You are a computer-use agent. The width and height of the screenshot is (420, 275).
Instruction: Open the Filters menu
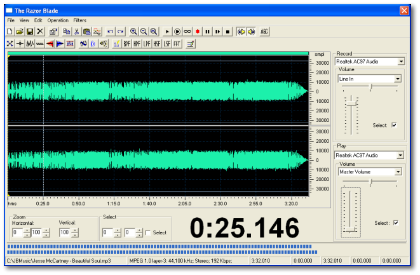tap(79, 20)
